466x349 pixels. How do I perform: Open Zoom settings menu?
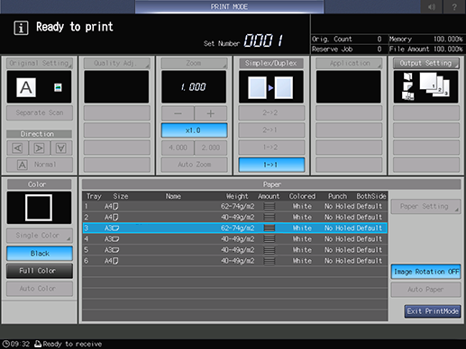194,63
